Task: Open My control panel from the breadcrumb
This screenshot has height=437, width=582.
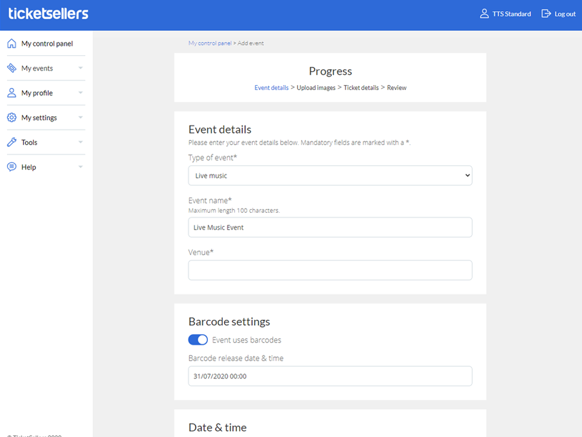Action: tap(210, 43)
